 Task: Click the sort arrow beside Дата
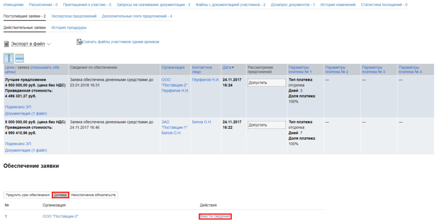(x=233, y=68)
